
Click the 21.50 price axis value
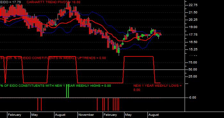pos(193,12)
